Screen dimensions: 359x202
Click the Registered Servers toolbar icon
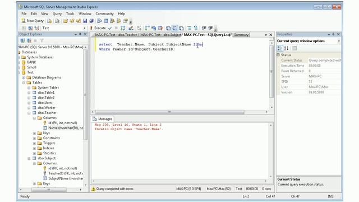(x=99, y=21)
